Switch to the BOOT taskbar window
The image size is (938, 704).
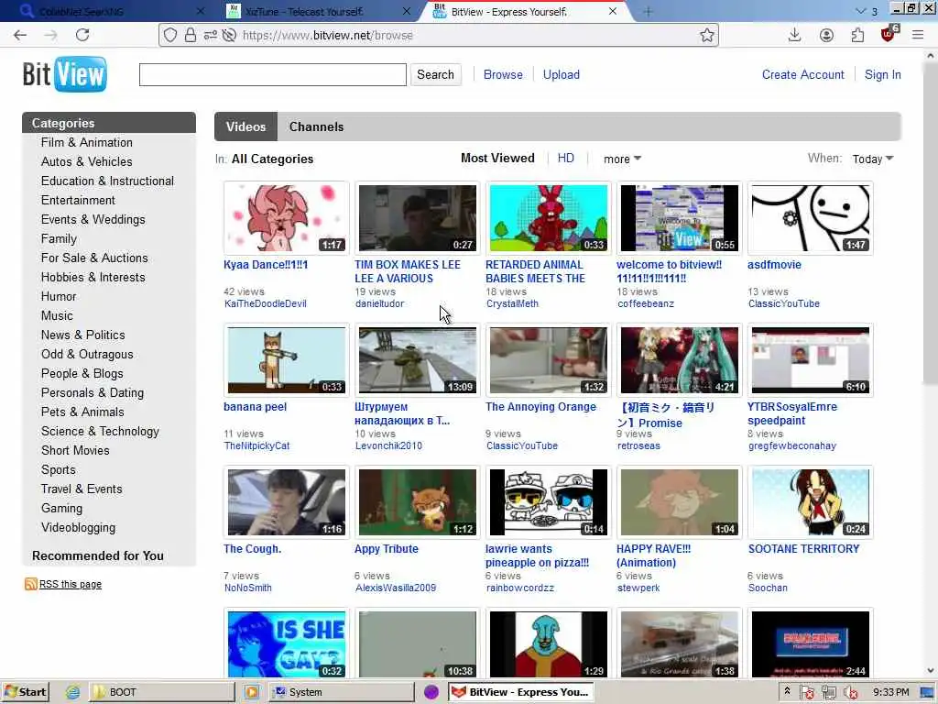[x=162, y=692]
